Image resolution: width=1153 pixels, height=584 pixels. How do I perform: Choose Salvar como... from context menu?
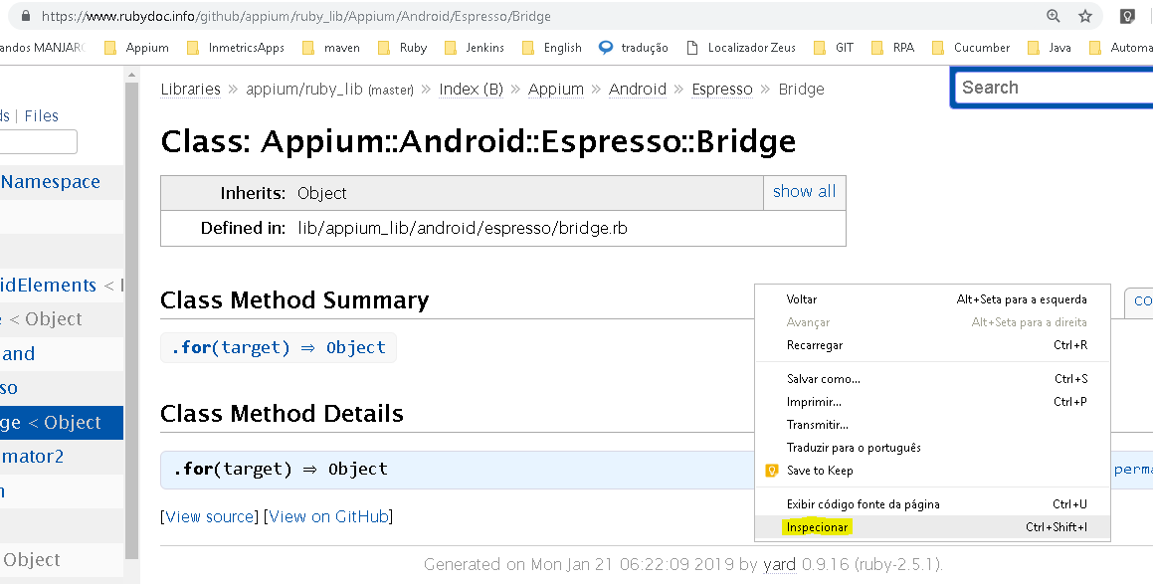(x=932, y=379)
